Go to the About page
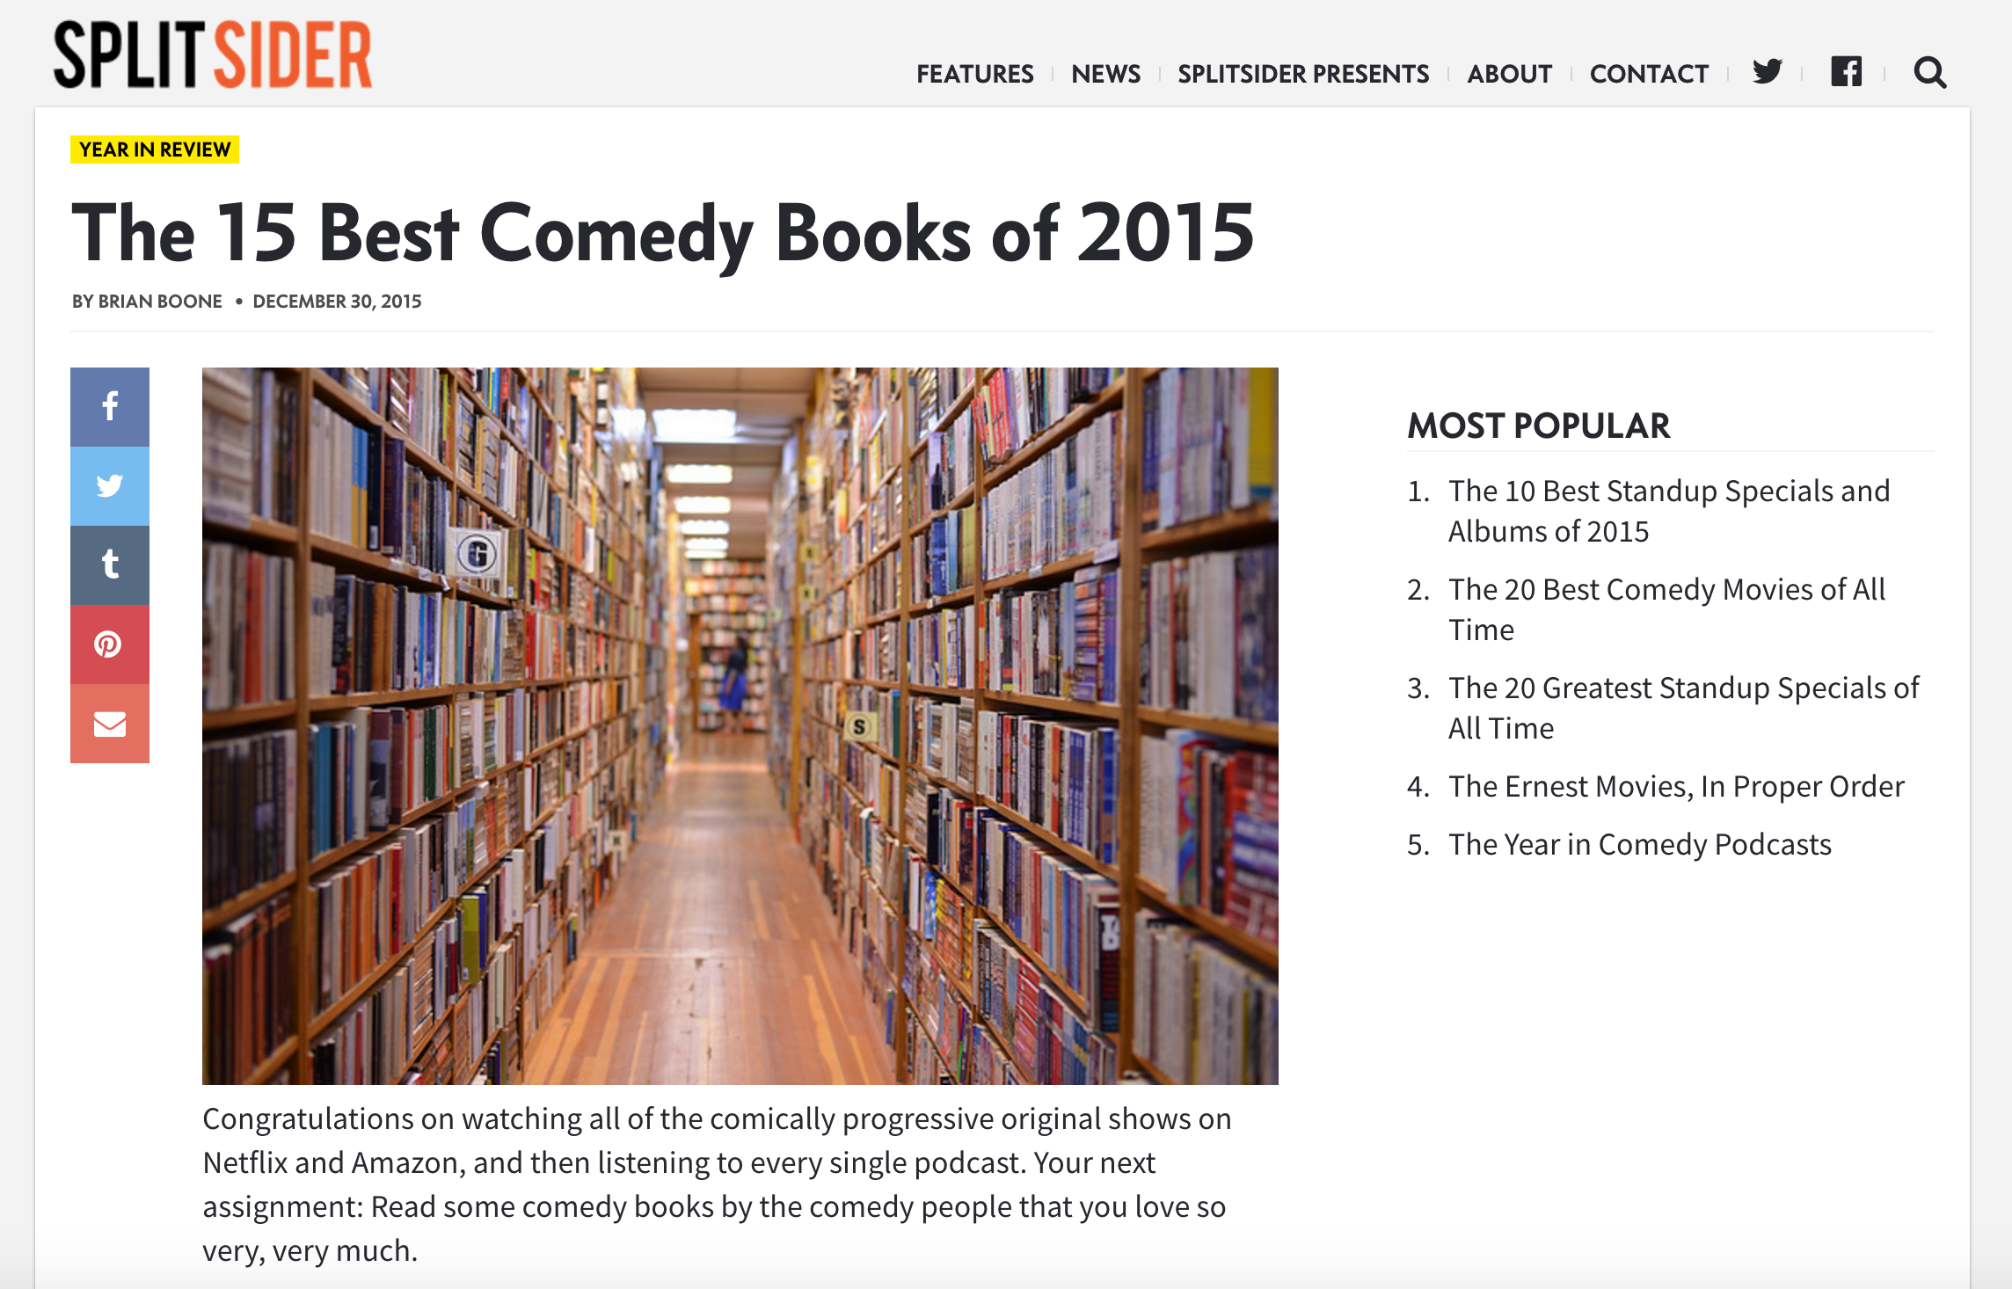 [x=1509, y=74]
